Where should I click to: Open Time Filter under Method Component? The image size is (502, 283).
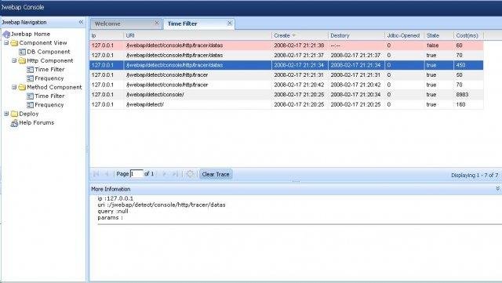[x=49, y=96]
